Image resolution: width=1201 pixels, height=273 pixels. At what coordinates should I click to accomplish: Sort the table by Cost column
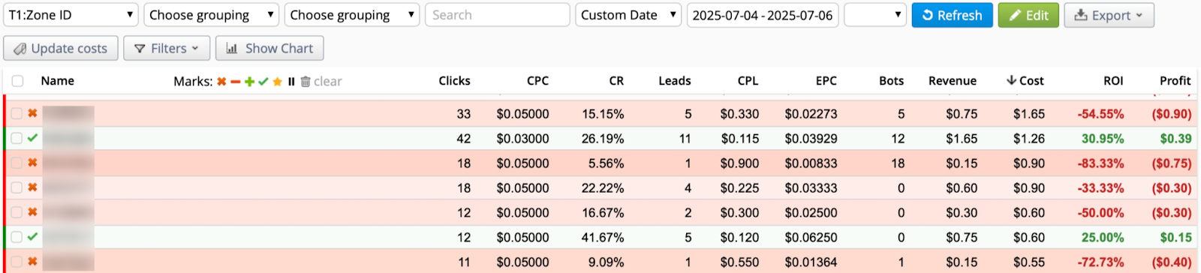click(x=1025, y=81)
